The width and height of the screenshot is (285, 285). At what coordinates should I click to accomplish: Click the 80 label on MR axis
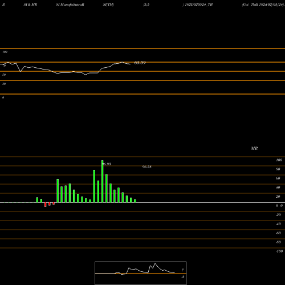pos(278,169)
